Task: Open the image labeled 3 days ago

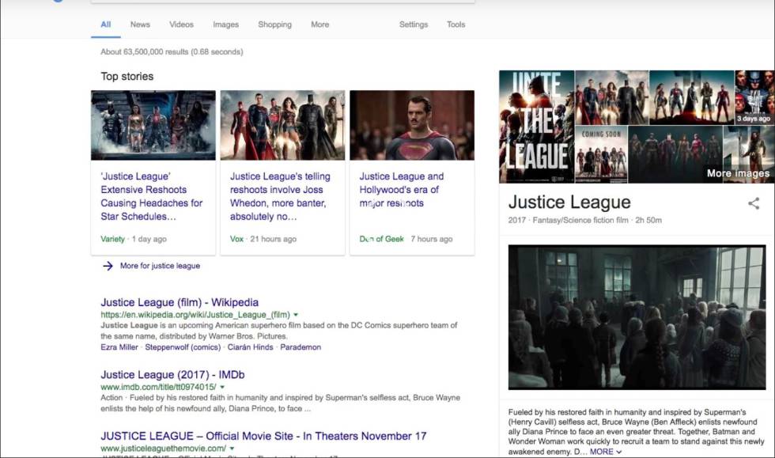Action: [x=754, y=97]
